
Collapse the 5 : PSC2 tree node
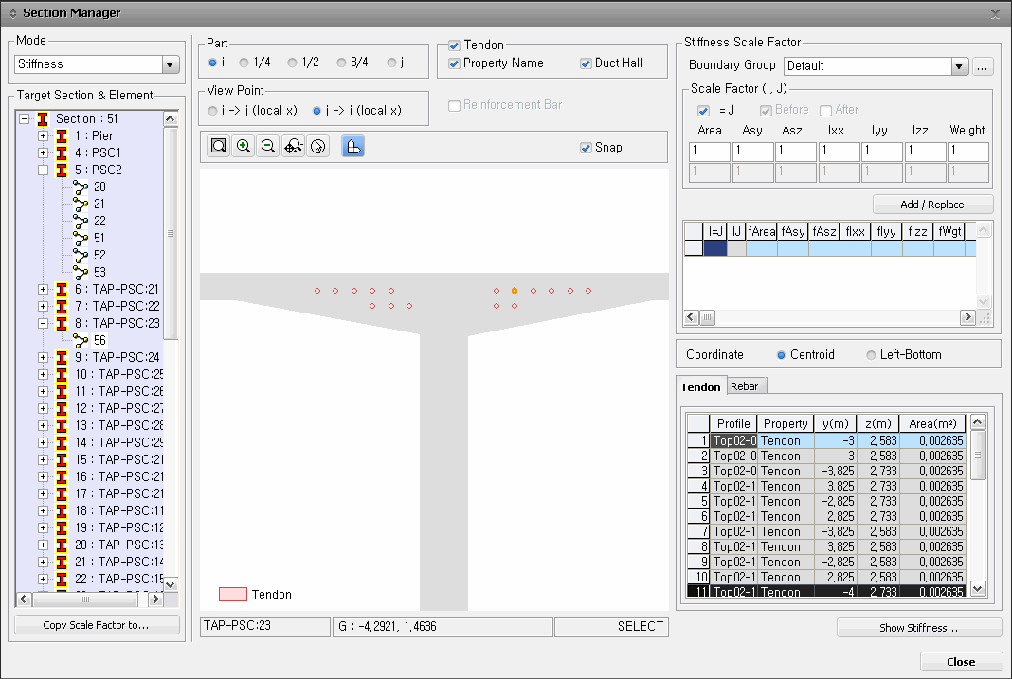[x=43, y=170]
